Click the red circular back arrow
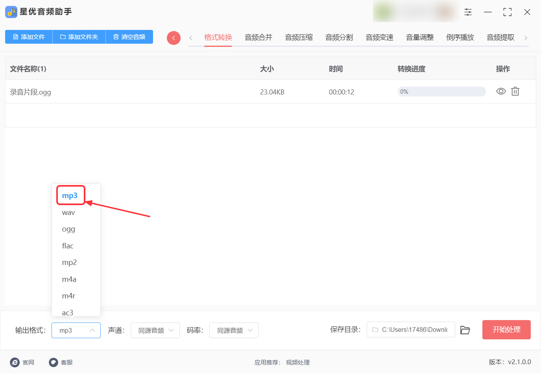Screen dimensions: 541x374 click(x=174, y=38)
